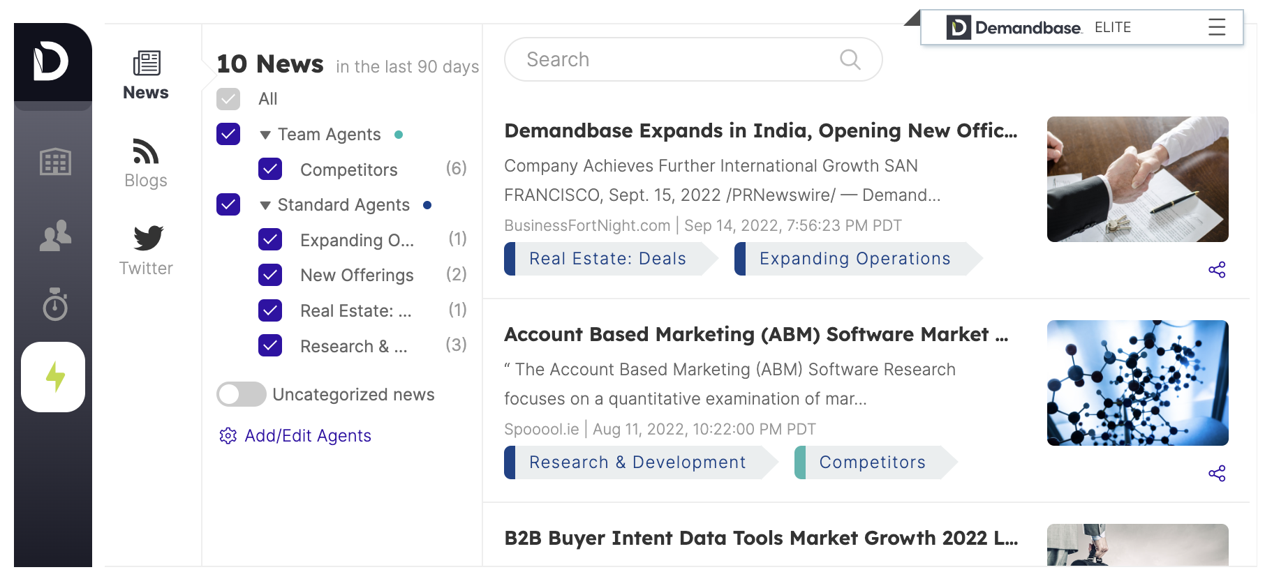Click the 'Uncategorized news' label
This screenshot has height=572, width=1265.
(x=354, y=395)
